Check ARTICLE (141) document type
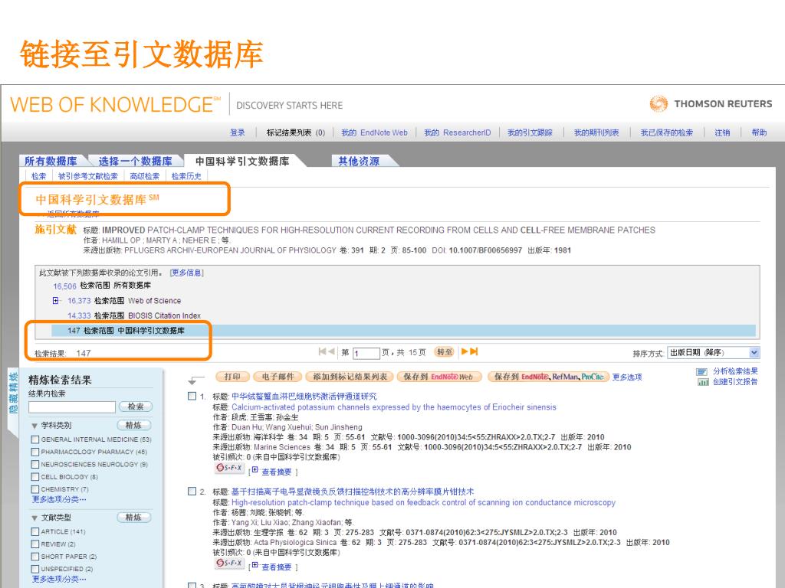This screenshot has height=588, width=785. coord(35,531)
